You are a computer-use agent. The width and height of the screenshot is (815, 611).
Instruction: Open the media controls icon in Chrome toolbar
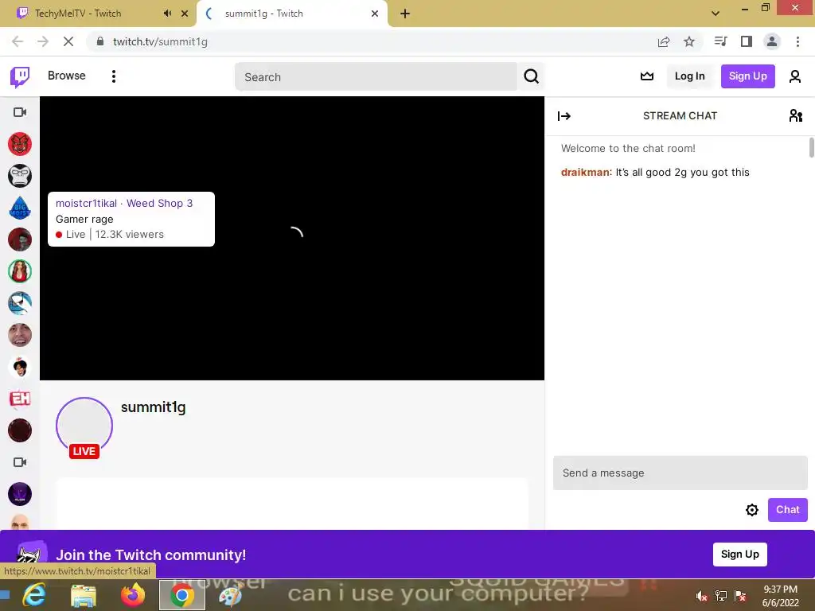(x=720, y=41)
